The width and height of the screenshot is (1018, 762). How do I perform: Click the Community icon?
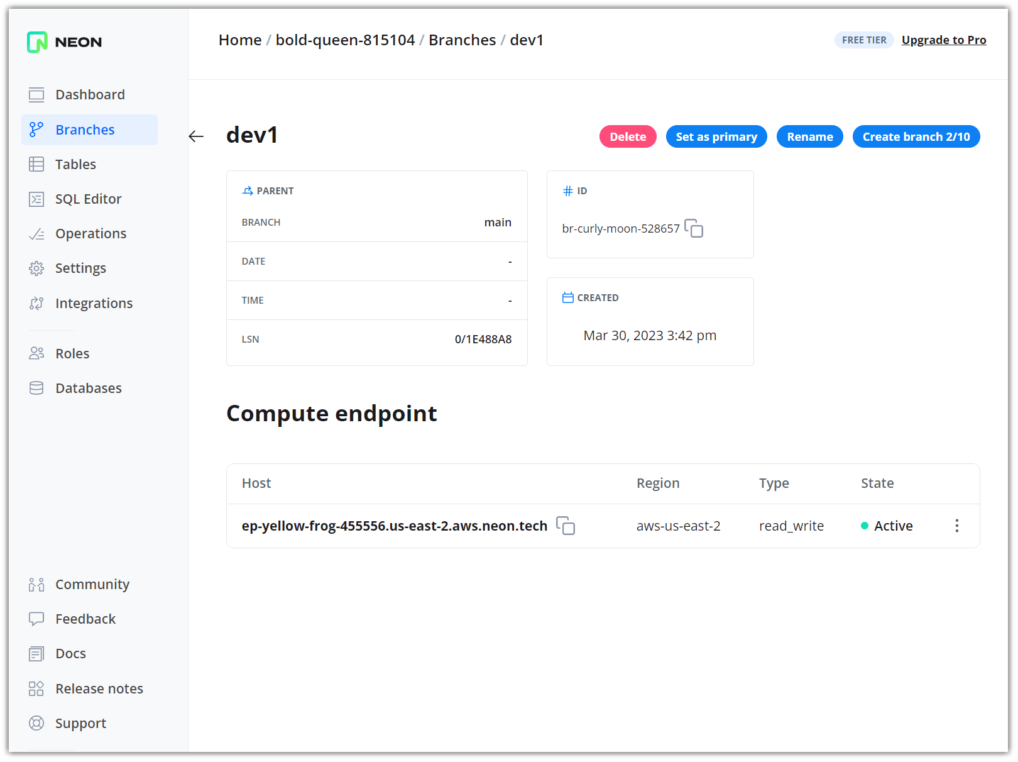click(x=36, y=585)
